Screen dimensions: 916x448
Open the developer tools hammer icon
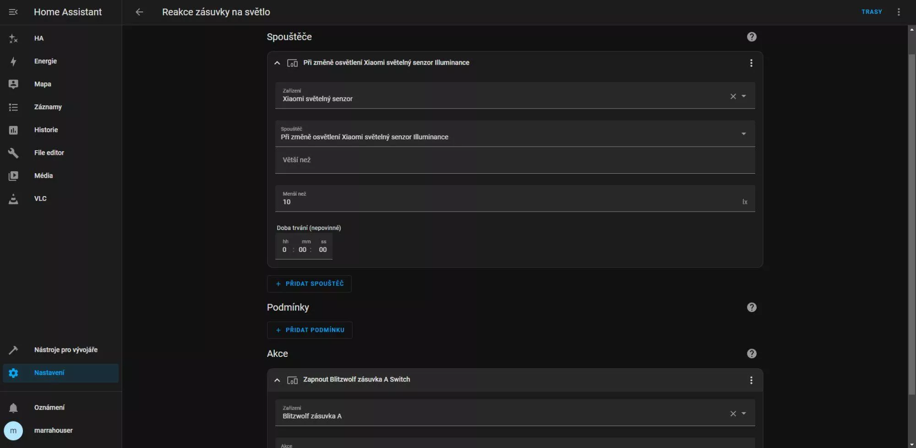pyautogui.click(x=13, y=350)
